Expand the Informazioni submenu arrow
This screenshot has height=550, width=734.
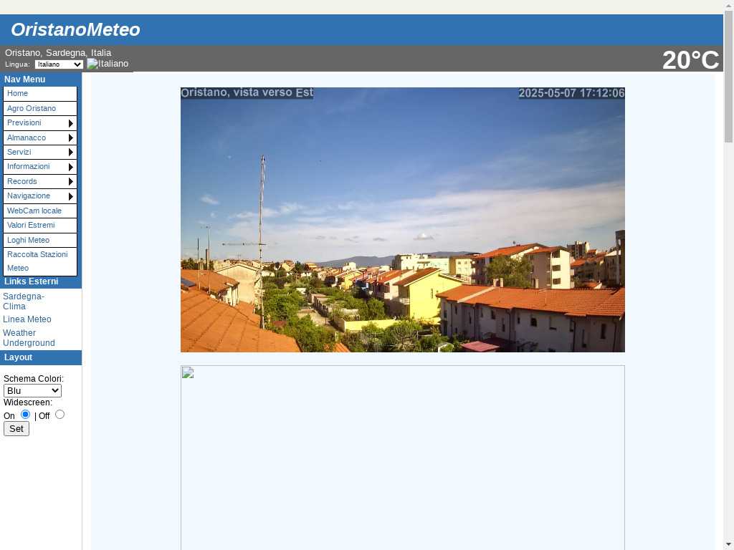71,167
